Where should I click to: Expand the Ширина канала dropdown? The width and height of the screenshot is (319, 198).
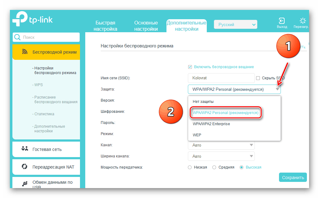[221, 156]
